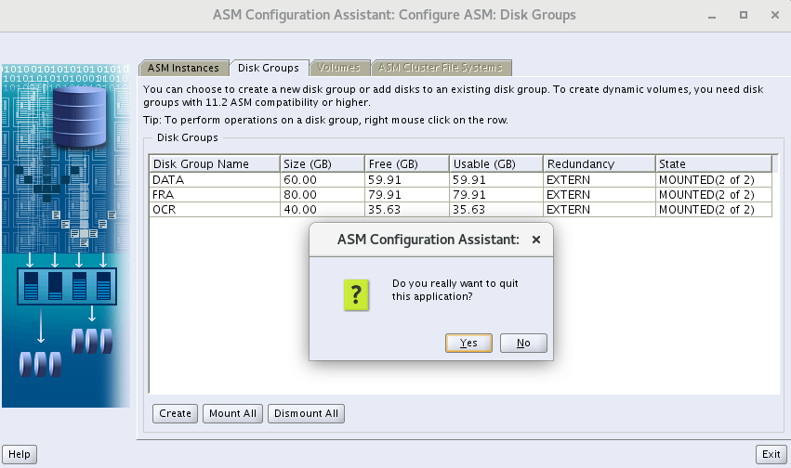Select the DATA disk group row
Screen dimensions: 791x468
tap(214, 179)
